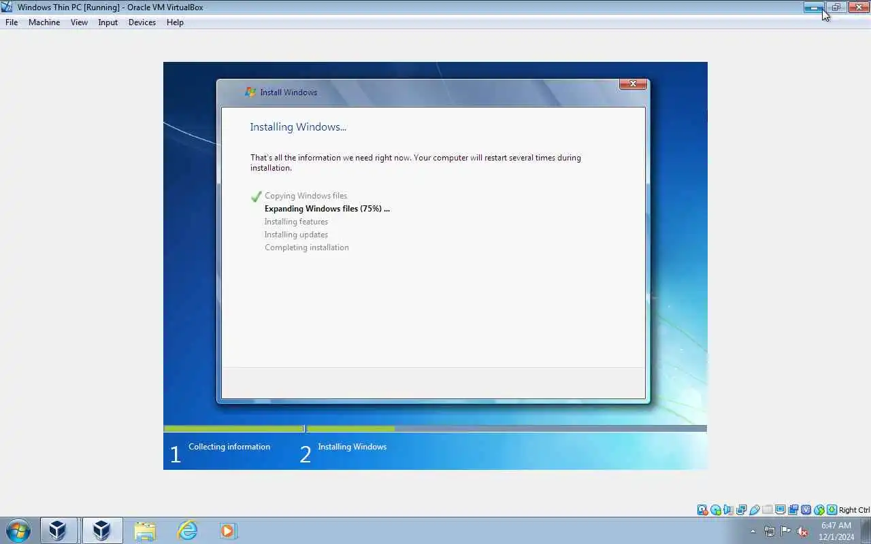871x544 pixels.
Task: Click the step 1 setup progress bar
Action: (x=233, y=428)
